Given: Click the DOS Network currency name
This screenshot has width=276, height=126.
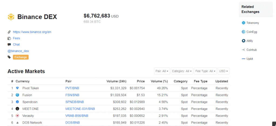Looking at the screenshot, I should [32, 123].
